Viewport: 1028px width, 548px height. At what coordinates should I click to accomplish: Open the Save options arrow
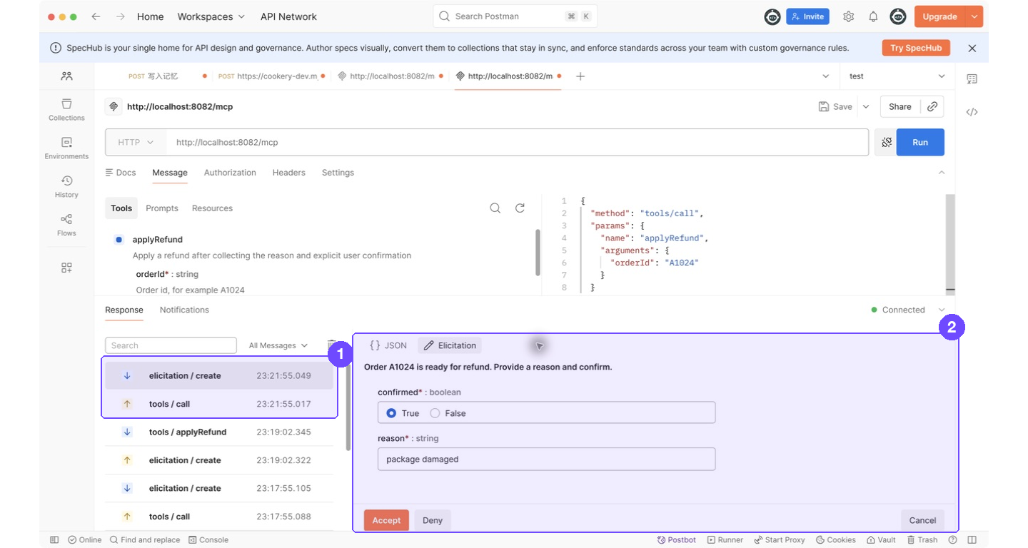(x=866, y=106)
